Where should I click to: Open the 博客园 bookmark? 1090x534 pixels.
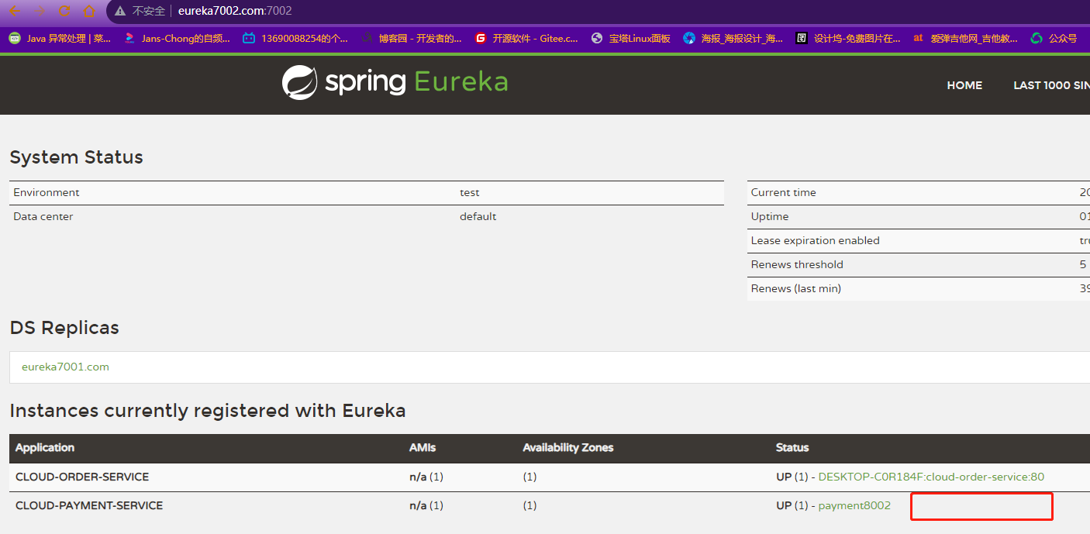412,38
